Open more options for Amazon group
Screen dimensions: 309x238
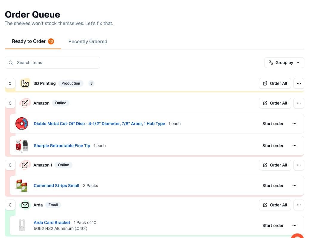[x=299, y=103]
